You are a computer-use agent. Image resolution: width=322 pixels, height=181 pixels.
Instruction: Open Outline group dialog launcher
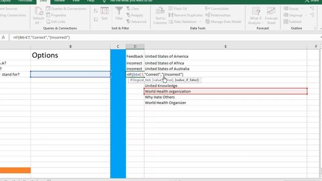tap(315, 28)
